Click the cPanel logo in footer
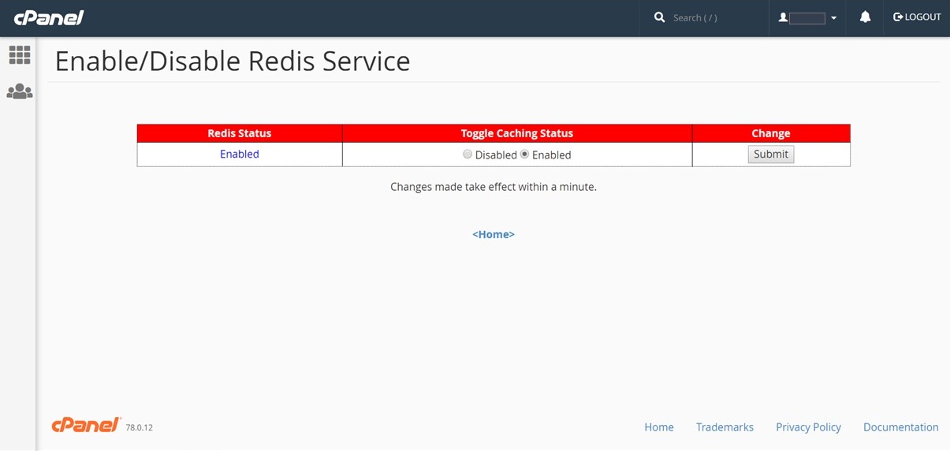Image resolution: width=950 pixels, height=451 pixels. (87, 425)
